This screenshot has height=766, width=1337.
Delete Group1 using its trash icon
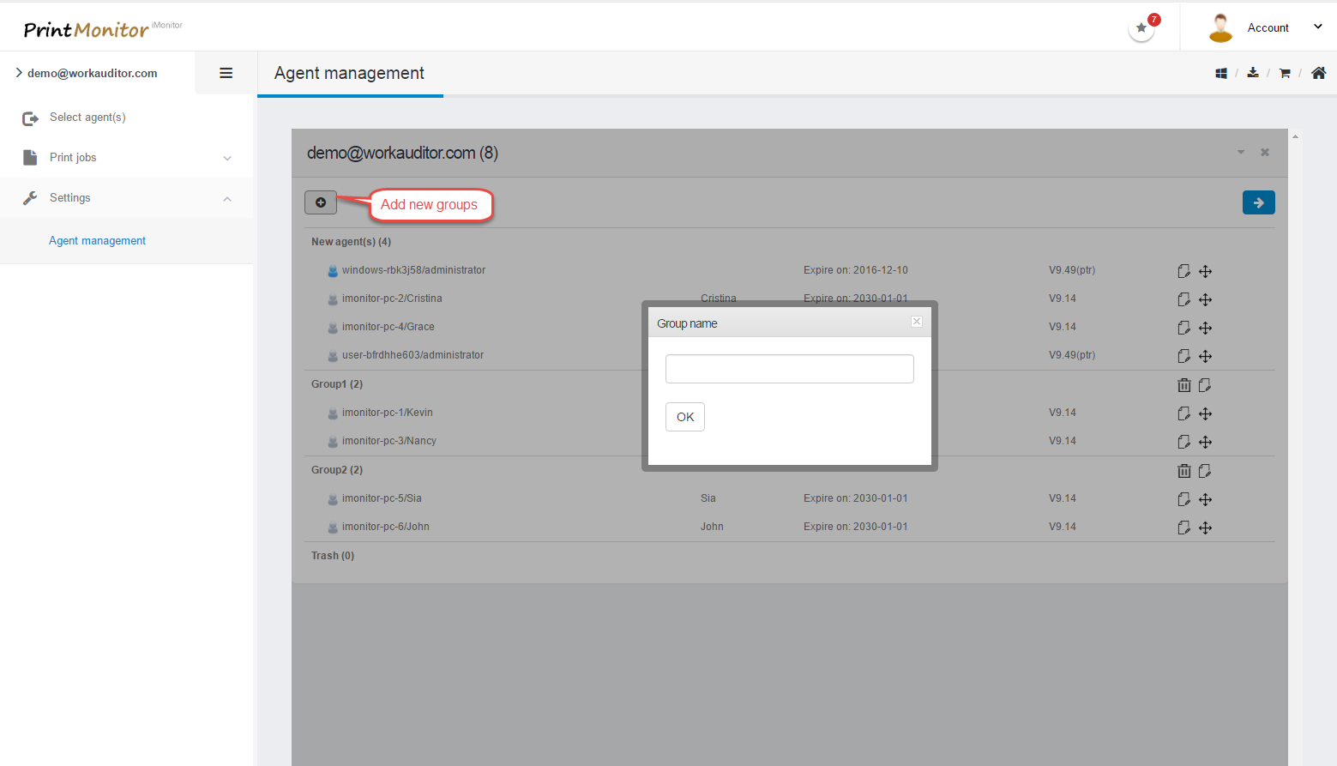coord(1183,385)
